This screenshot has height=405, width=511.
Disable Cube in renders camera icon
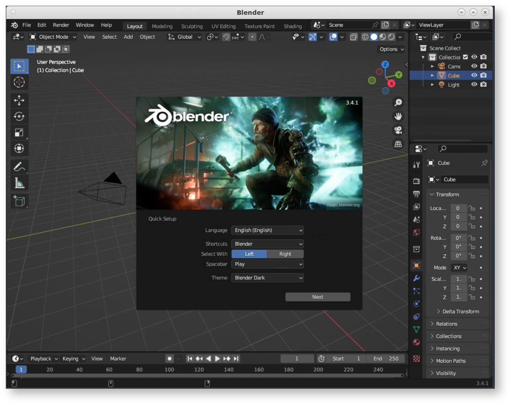point(484,75)
